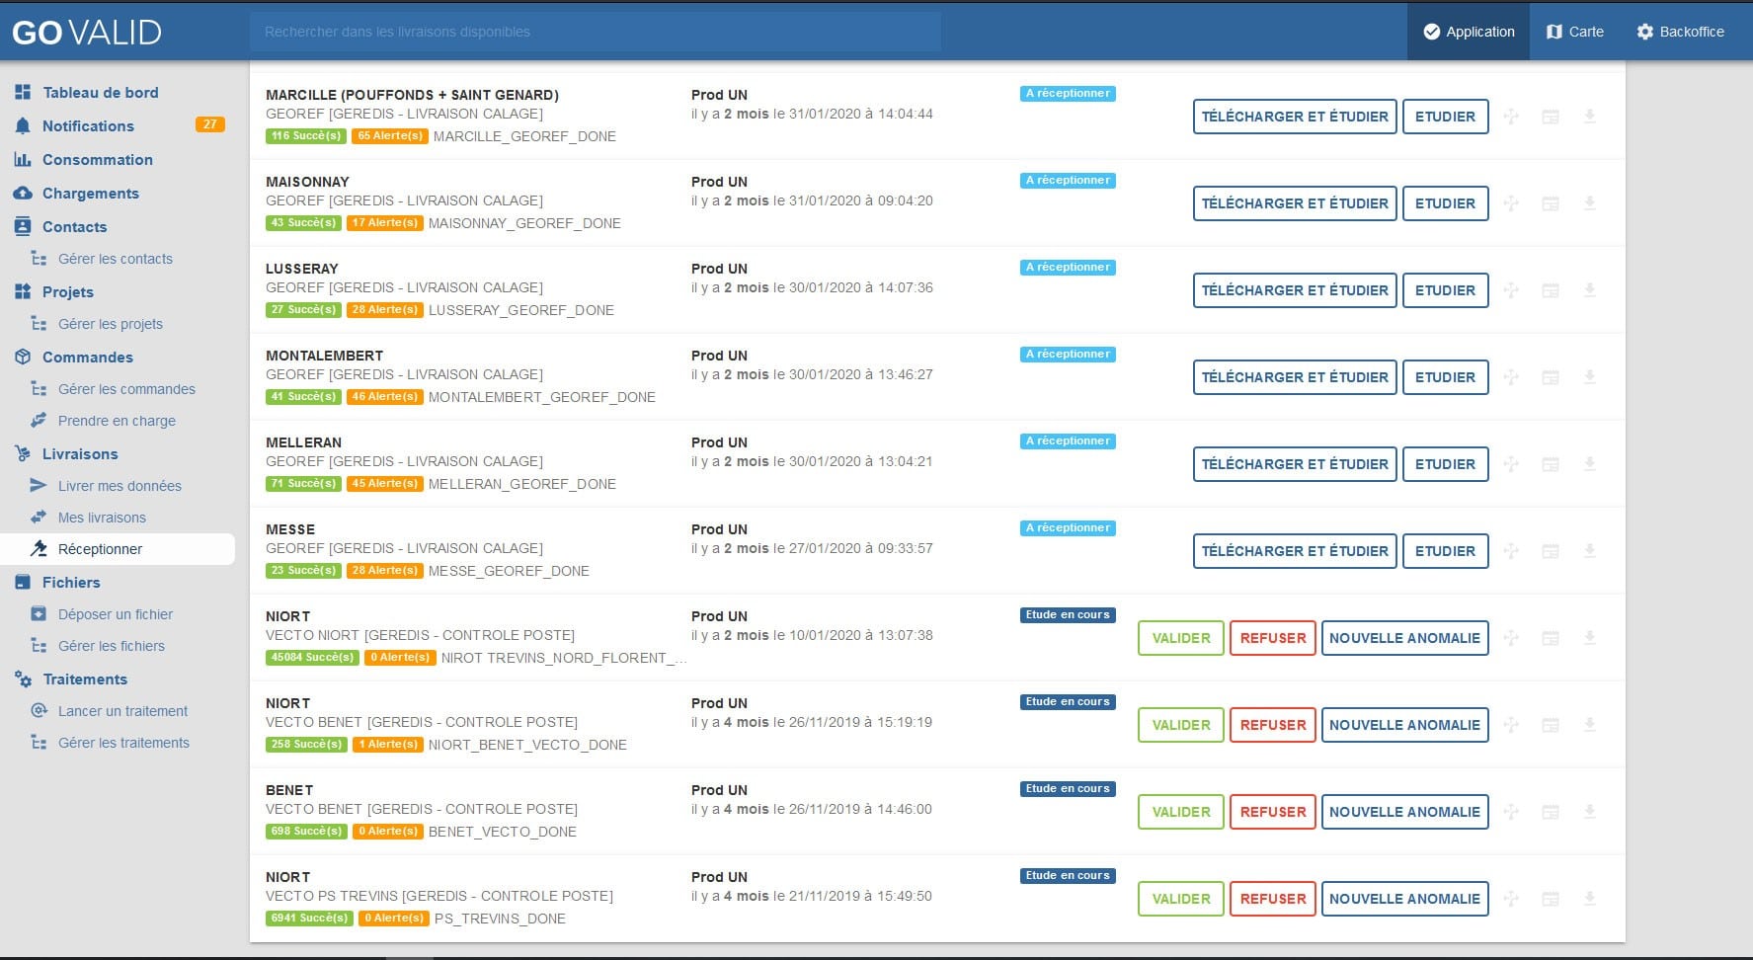Click Refuser on the BENET delivery
1753x960 pixels.
1272,812
